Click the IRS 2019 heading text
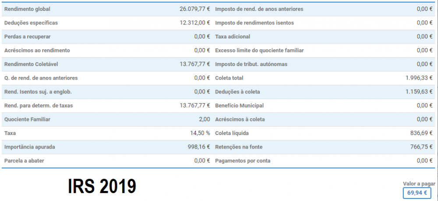This screenshot has height=201, width=438. (102, 186)
